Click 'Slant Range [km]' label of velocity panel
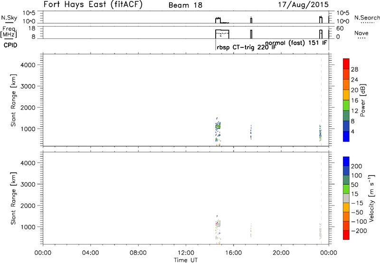 click(x=13, y=198)
